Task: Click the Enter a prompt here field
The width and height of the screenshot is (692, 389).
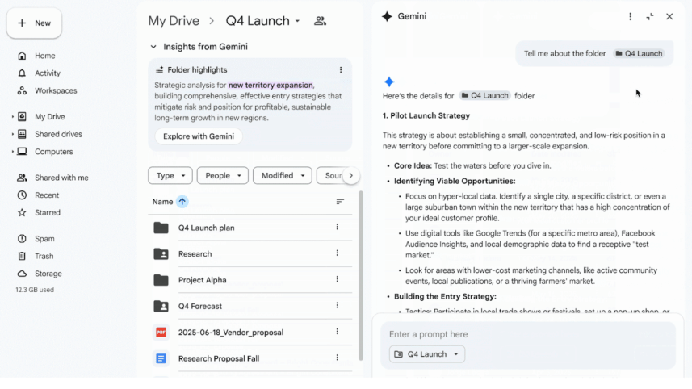Action: 528,334
